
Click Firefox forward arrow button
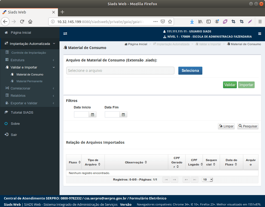tap(14, 22)
